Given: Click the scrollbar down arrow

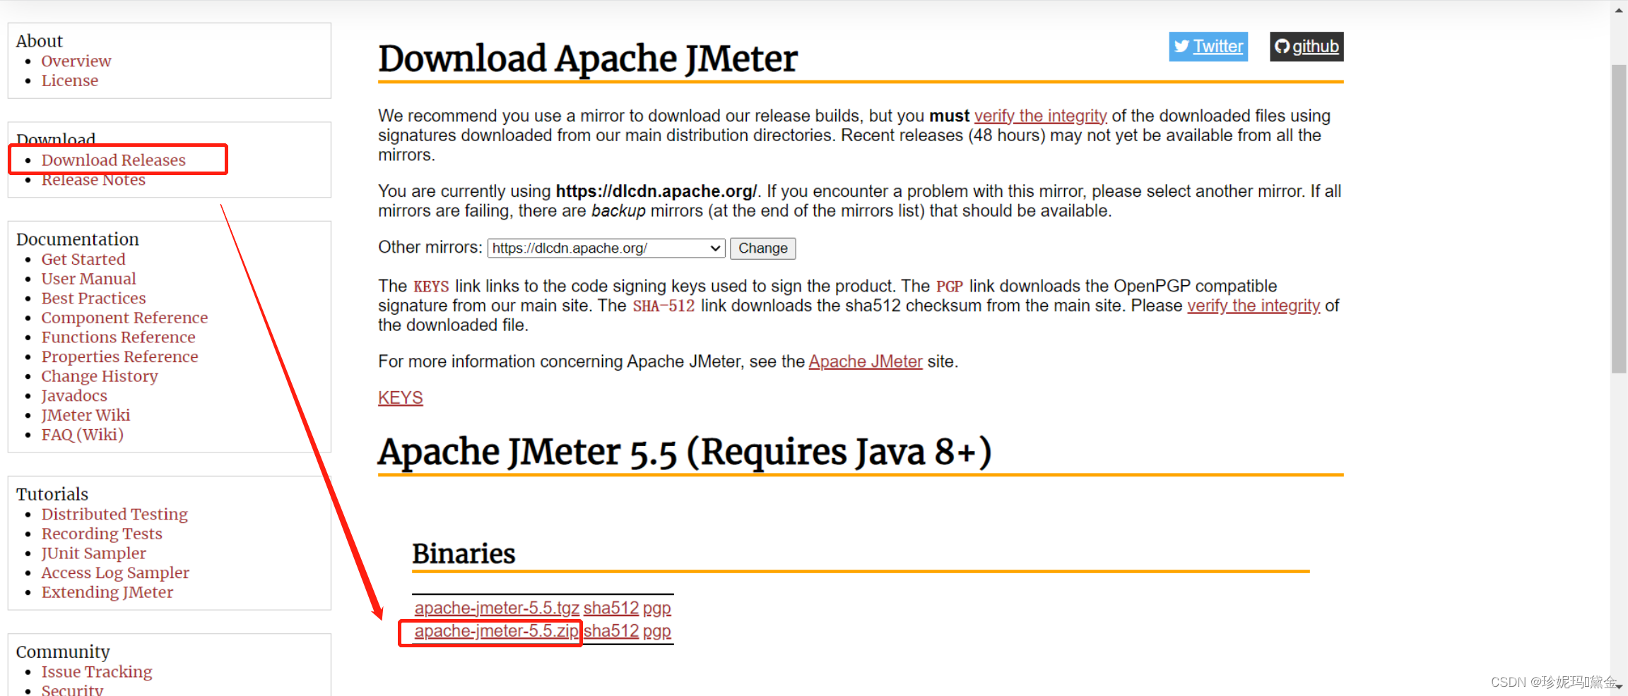Looking at the screenshot, I should (x=1619, y=686).
